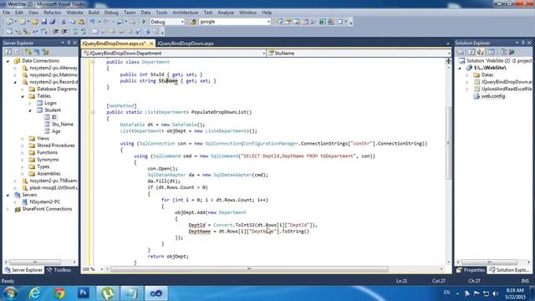Toggle auto-hide pin on Solution Explorer
535x301 pixels.
[x=522, y=43]
